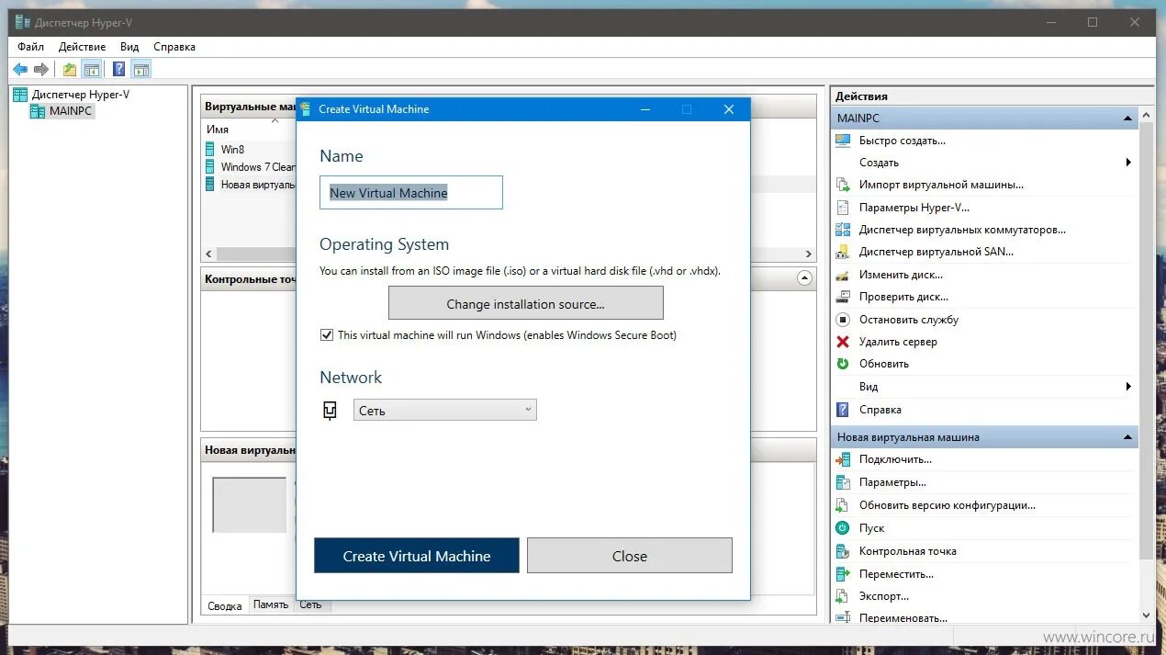
Task: Click the Изменить диск icon
Action: [x=843, y=275]
